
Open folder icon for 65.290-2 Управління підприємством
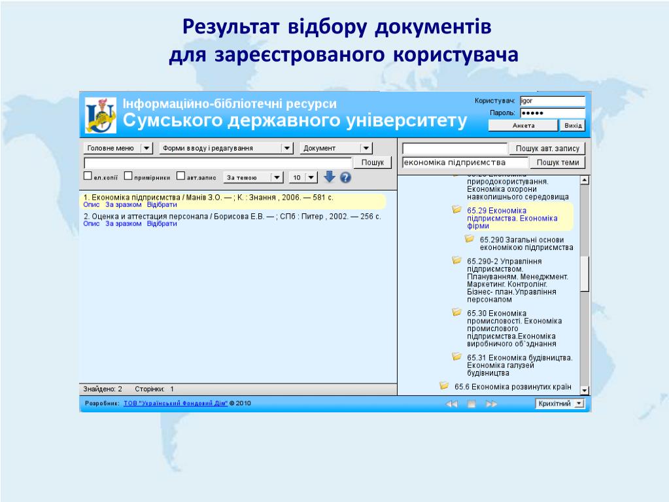pyautogui.click(x=456, y=260)
